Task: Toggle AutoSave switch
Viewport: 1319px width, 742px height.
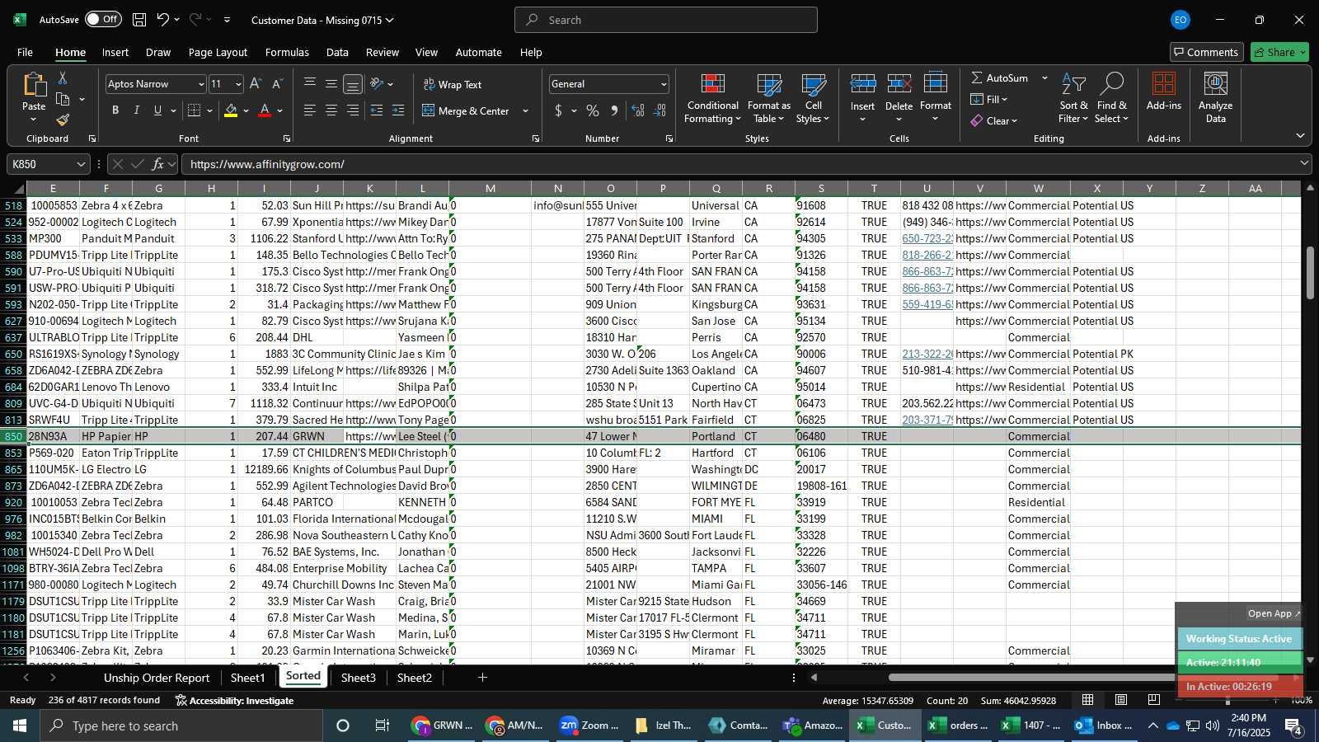Action: (x=103, y=19)
